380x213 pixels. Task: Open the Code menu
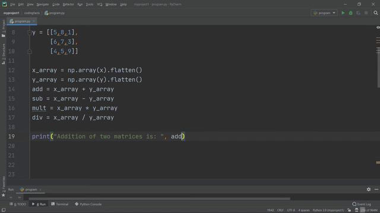click(x=56, y=4)
